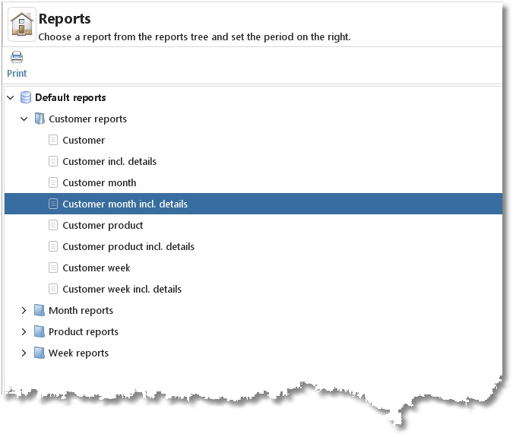Select Customer month incl. details row
This screenshot has width=513, height=437.
(125, 204)
